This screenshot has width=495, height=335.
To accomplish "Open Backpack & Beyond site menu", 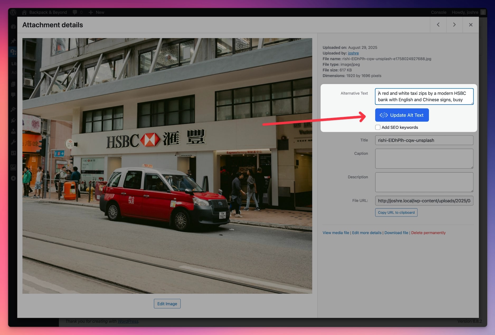I will coord(48,12).
